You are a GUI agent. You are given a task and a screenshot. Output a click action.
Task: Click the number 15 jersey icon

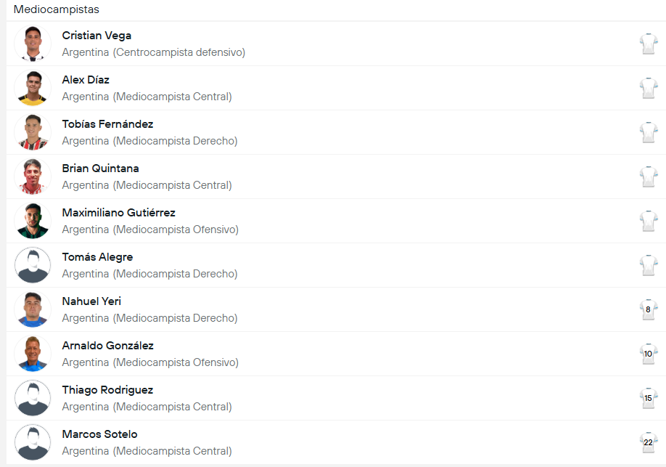(x=648, y=398)
